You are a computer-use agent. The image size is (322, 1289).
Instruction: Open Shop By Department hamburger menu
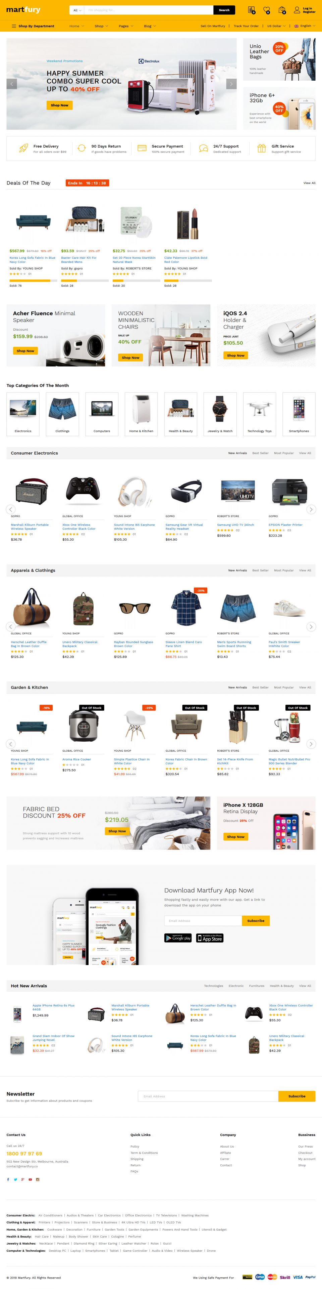point(14,26)
